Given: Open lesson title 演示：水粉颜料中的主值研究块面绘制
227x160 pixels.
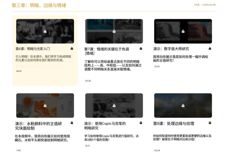Looking at the screenshot, I should click(x=39, y=126).
